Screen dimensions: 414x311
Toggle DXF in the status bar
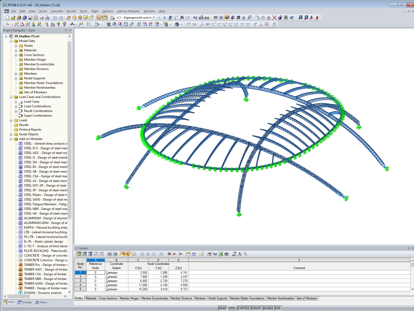click(278, 308)
